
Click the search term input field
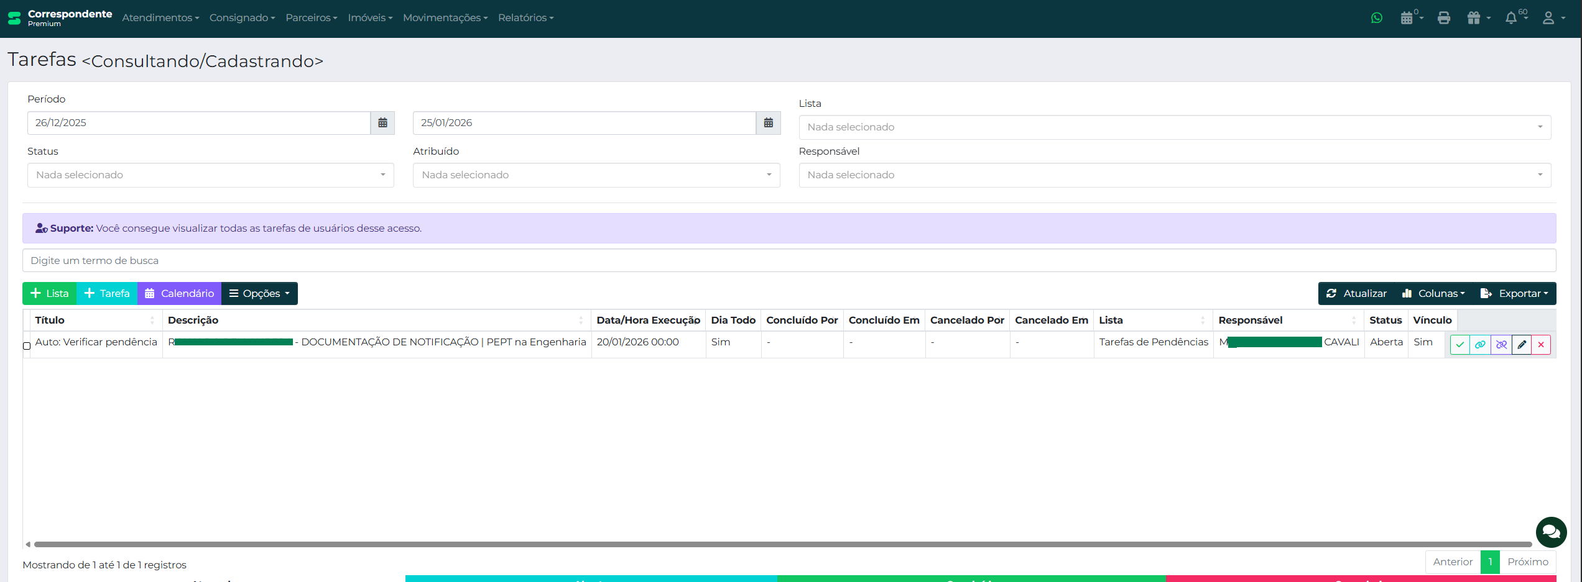[x=789, y=261]
